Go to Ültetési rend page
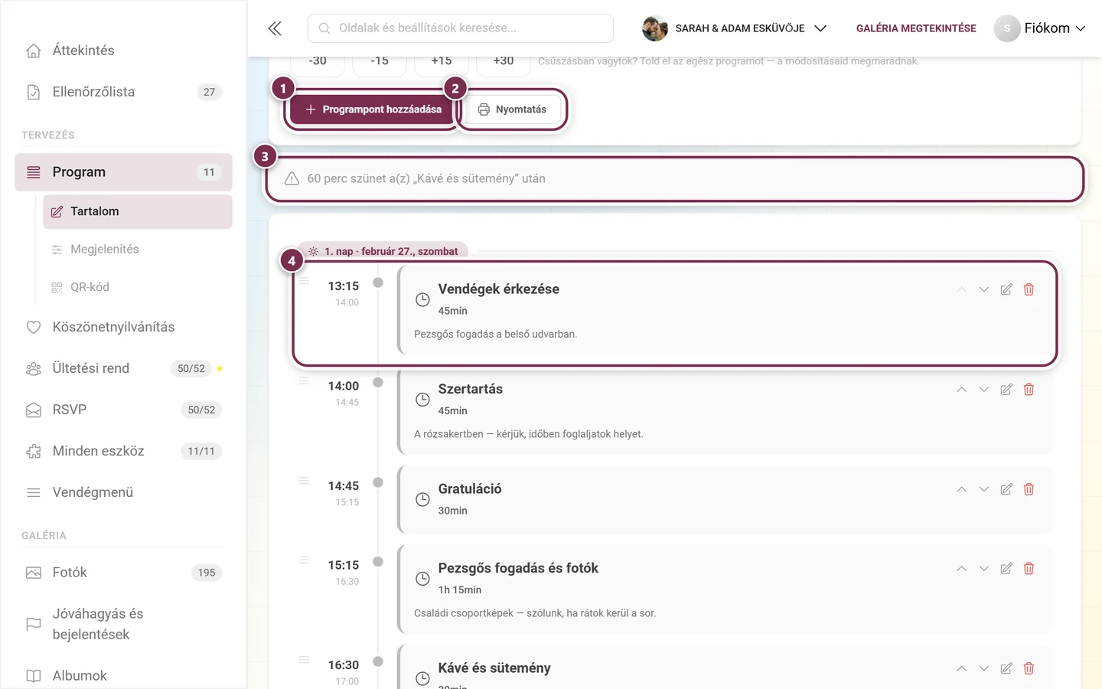The image size is (1102, 689). pyautogui.click(x=123, y=368)
